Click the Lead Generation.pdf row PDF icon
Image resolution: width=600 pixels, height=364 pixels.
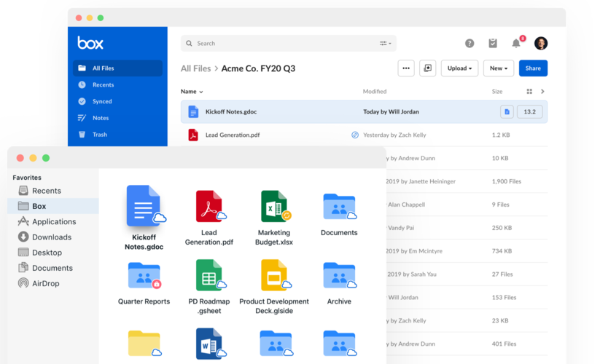[x=193, y=135]
